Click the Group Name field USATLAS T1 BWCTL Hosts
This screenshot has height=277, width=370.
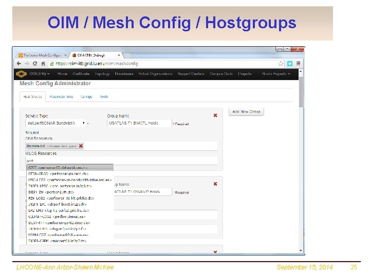(139, 123)
